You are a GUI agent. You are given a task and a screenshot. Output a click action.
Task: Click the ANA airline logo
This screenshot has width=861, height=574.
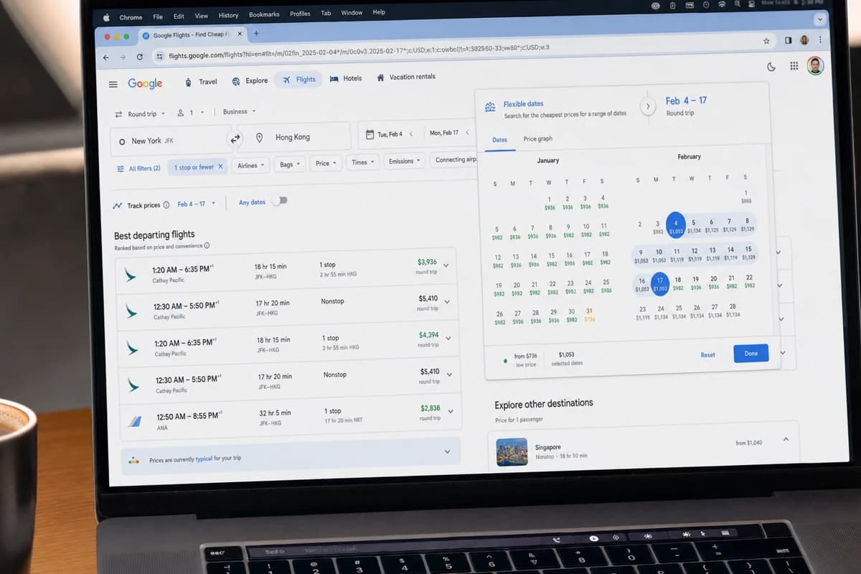(134, 420)
